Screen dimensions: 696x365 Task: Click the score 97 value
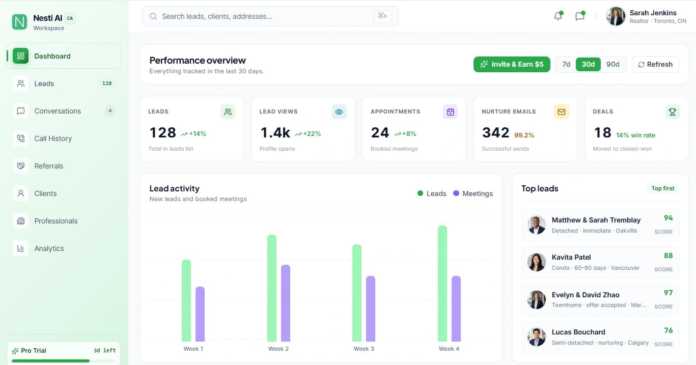click(x=668, y=293)
